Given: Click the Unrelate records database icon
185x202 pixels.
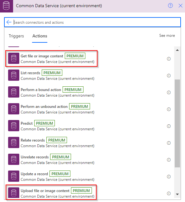Looking at the screenshot, I should (14, 159).
